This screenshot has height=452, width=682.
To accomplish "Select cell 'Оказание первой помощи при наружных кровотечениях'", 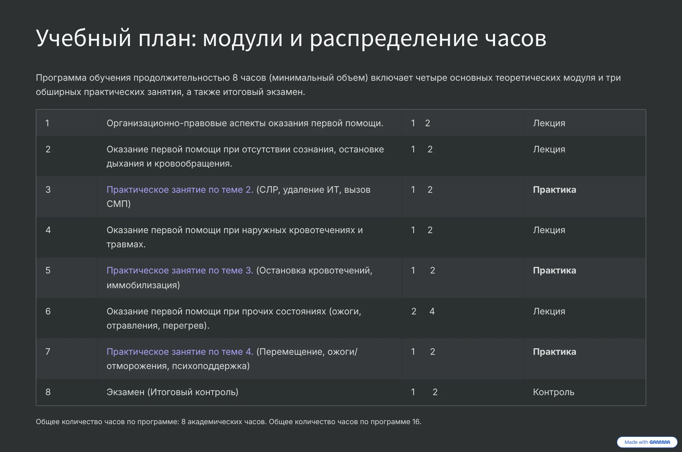I will [234, 237].
